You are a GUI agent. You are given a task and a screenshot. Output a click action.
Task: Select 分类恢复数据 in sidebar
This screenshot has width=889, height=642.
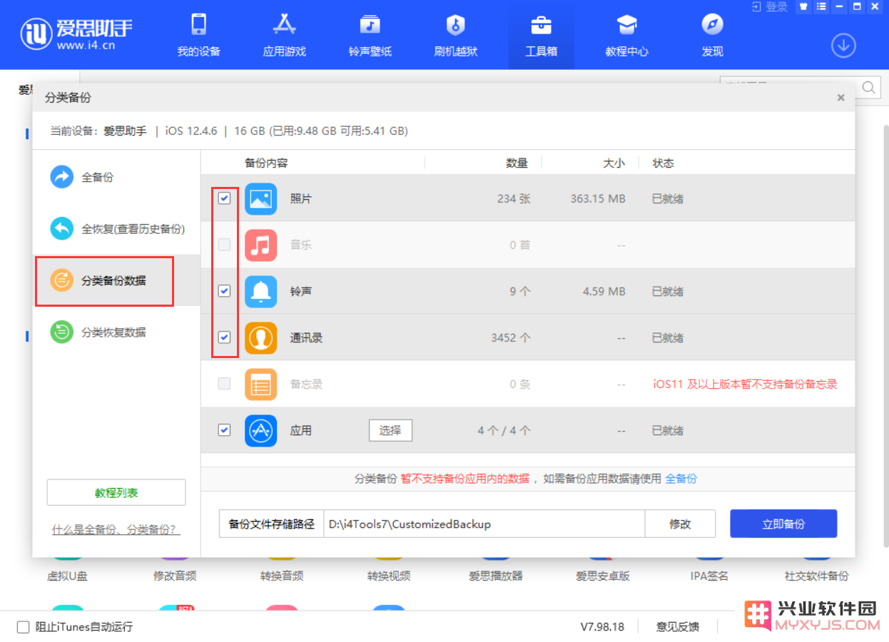pos(117,332)
